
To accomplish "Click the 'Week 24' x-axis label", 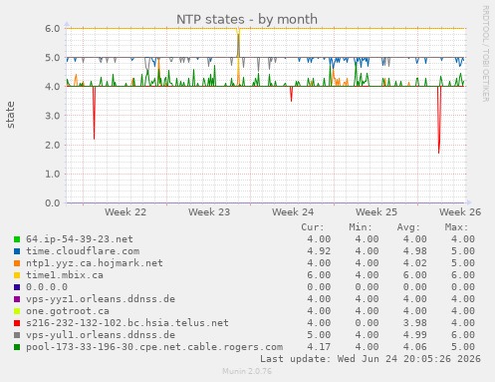I will tap(293, 211).
